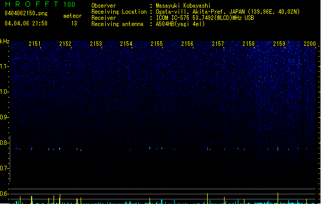
Task: Click the Receiver label
Action: click(x=104, y=18)
